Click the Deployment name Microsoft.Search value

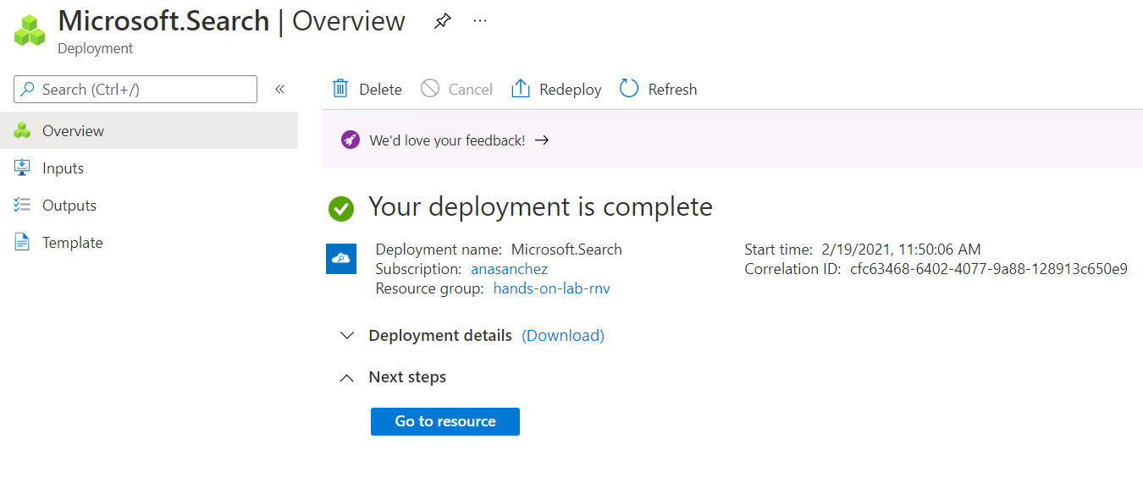(x=566, y=250)
